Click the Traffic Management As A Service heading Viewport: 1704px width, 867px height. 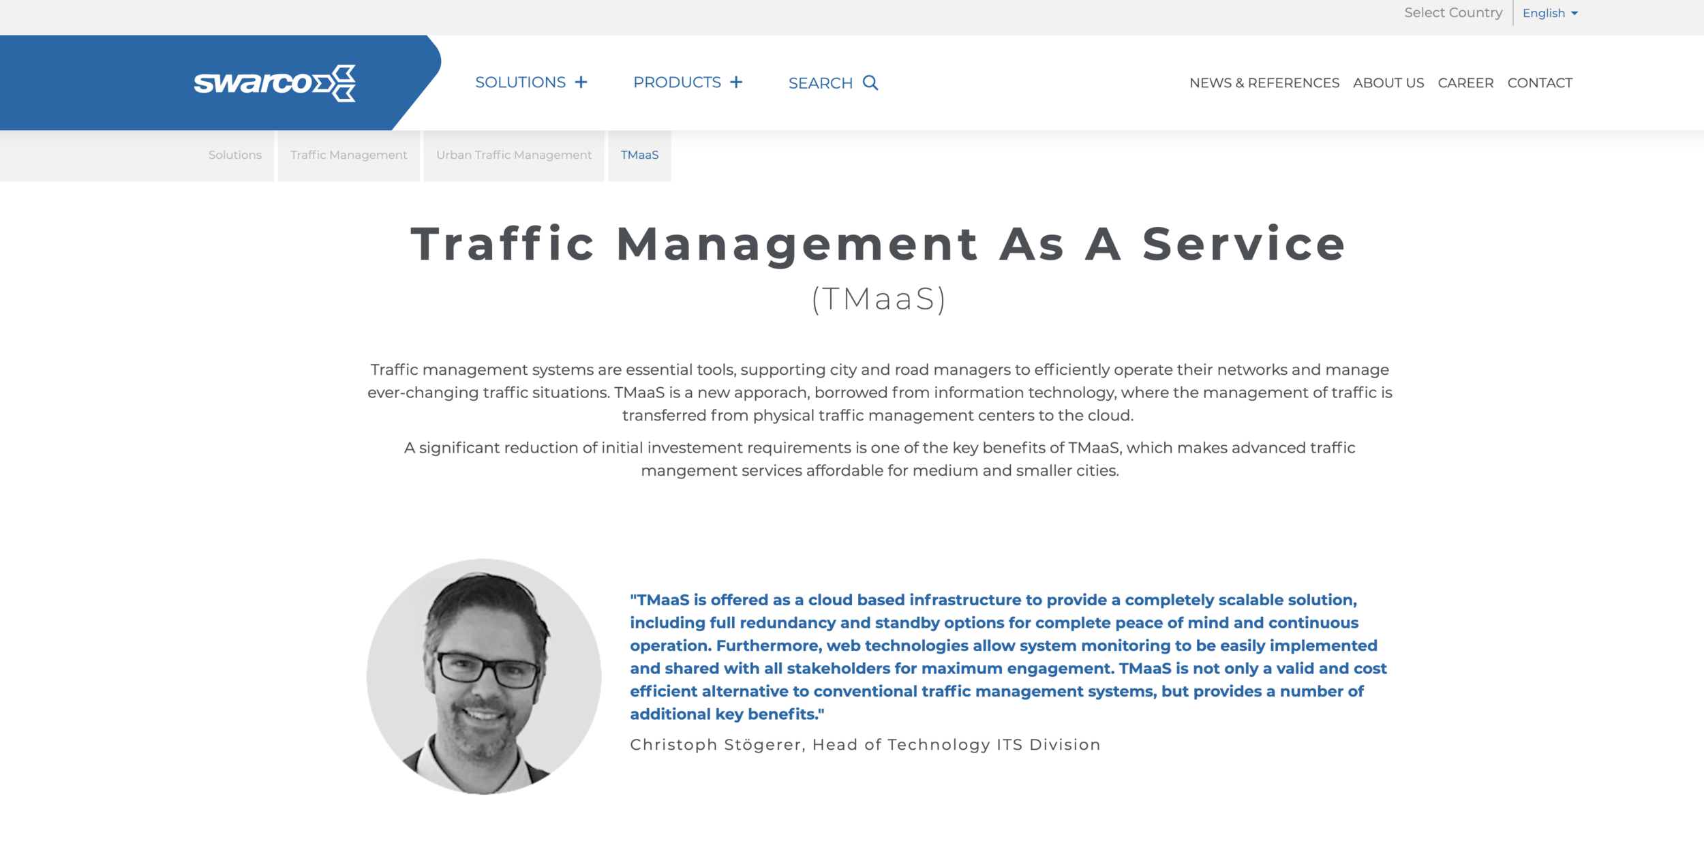[879, 244]
